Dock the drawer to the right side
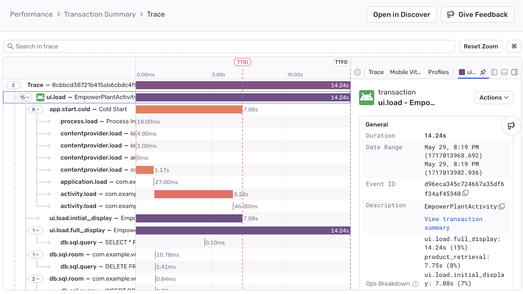523x294 pixels. [514, 72]
